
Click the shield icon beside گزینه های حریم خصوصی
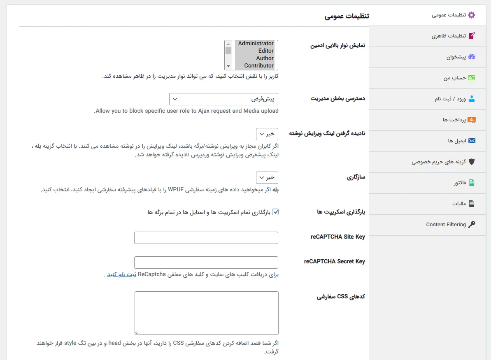472,162
